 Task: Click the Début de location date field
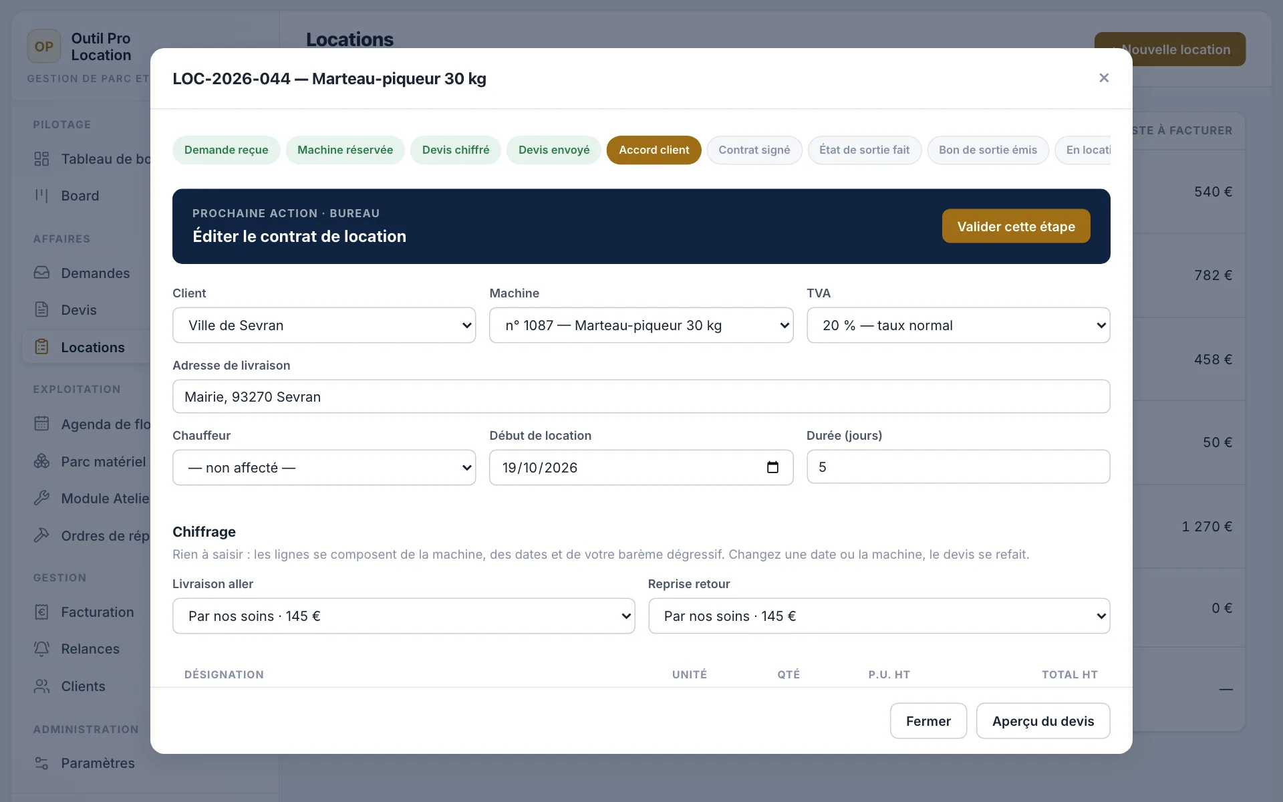641,468
